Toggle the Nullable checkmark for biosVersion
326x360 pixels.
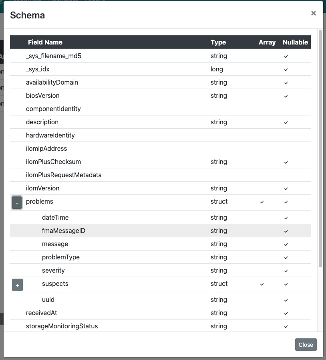[x=286, y=96]
